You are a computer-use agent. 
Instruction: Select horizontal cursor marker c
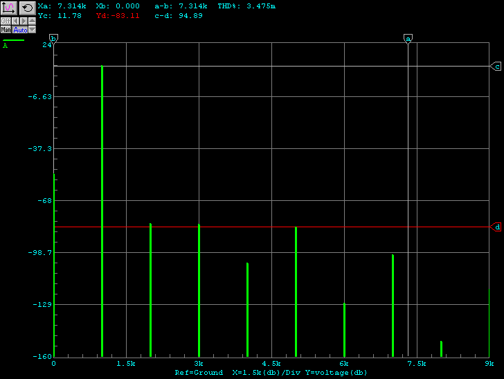point(496,67)
